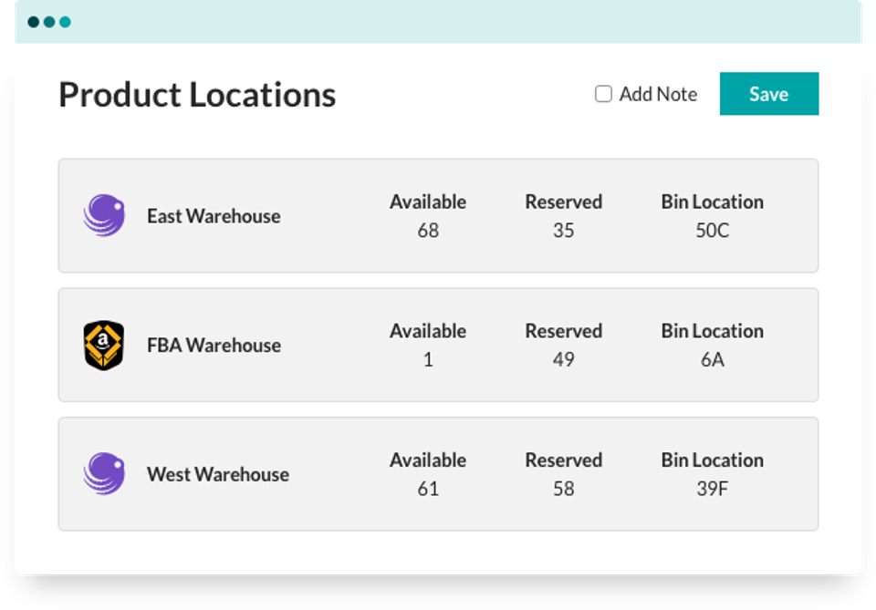Click the FBA Warehouse Amazon shield icon
The width and height of the screenshot is (876, 610).
(x=104, y=346)
